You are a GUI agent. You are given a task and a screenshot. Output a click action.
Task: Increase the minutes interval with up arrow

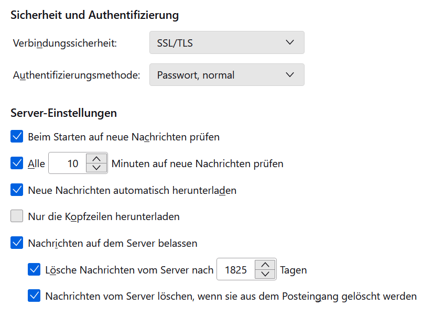pos(96,158)
